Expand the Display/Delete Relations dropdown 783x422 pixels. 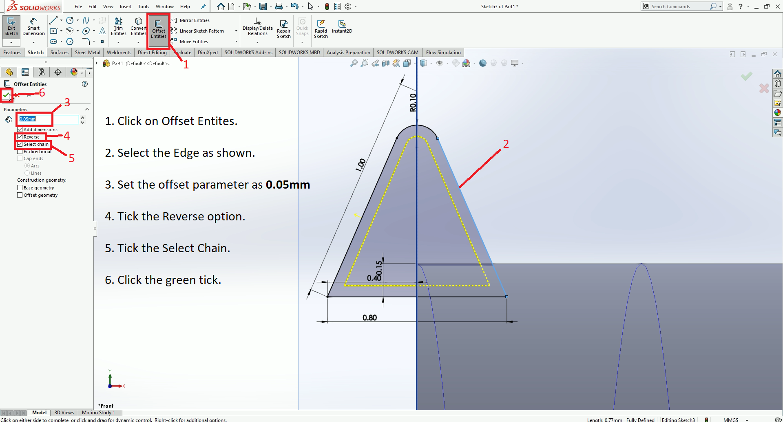coord(257,42)
